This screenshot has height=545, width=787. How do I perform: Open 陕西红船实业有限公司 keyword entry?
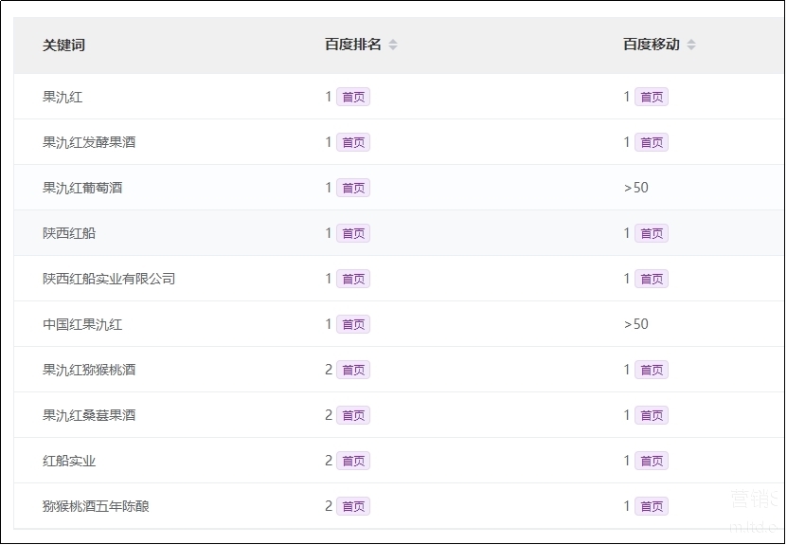pos(109,279)
